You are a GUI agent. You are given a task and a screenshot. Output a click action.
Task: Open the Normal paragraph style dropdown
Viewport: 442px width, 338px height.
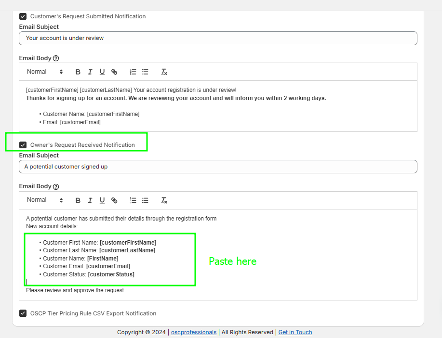coord(43,72)
